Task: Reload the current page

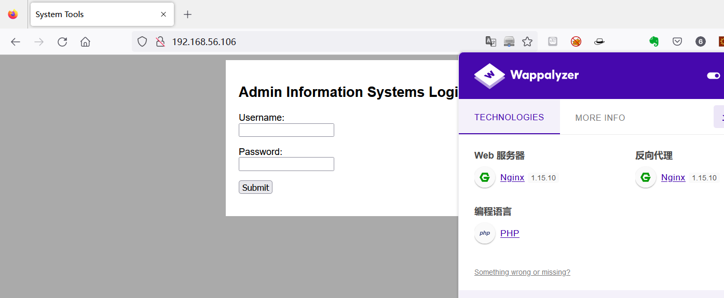Action: click(62, 42)
